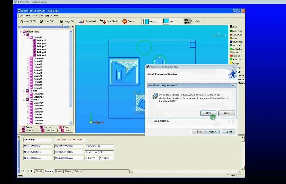Viewport: 286px width, 184px height.
Task: Click the project tree vertical scrollbar
Action: 70,77
